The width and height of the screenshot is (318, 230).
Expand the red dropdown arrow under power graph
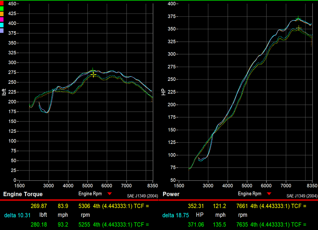pos(269,194)
